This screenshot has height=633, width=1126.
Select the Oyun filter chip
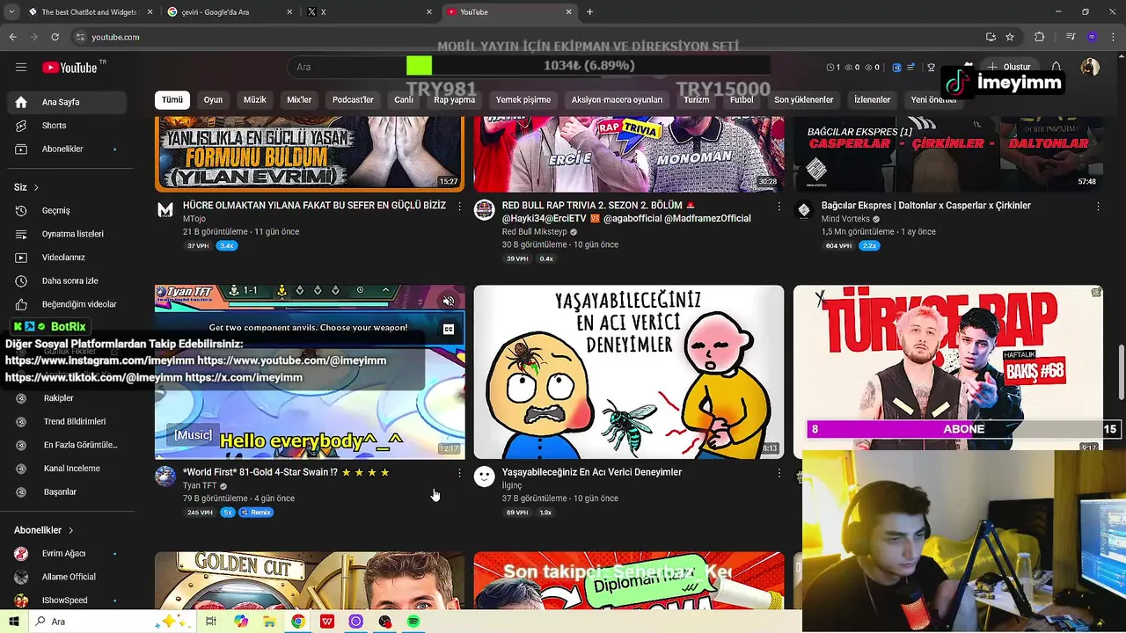point(214,99)
